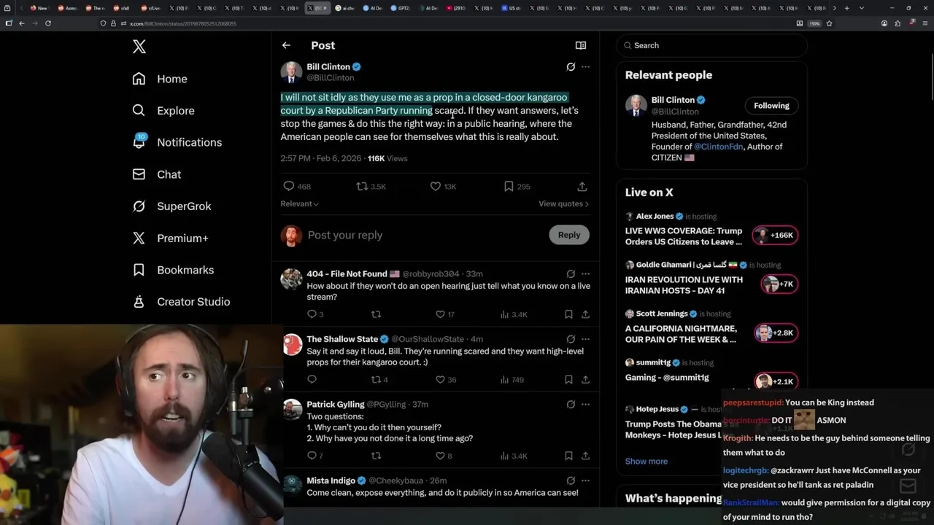Like Patrick Gylling's reply
The width and height of the screenshot is (934, 525).
click(x=444, y=456)
